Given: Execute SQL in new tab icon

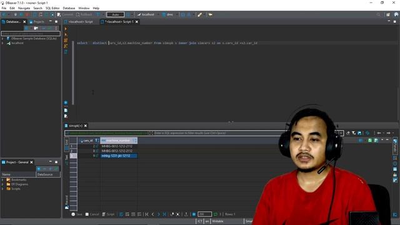Looking at the screenshot, I should coord(66,34).
